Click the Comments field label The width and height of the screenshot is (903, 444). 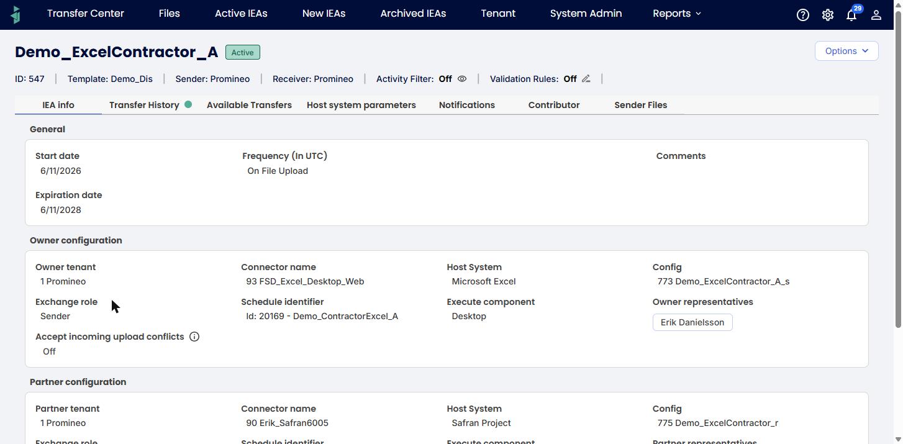[681, 156]
